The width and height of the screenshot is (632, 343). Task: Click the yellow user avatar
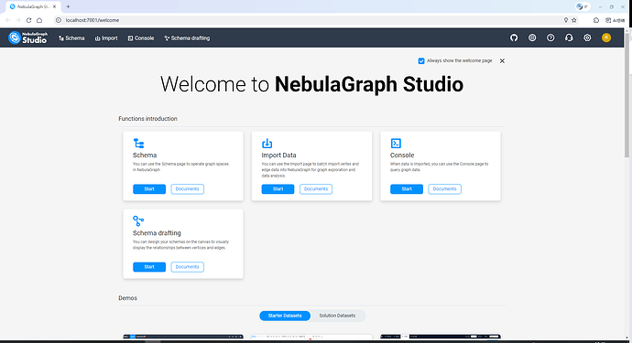pos(606,38)
